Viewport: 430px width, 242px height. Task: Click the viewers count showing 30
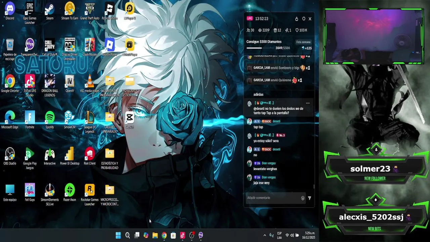[x=250, y=30]
